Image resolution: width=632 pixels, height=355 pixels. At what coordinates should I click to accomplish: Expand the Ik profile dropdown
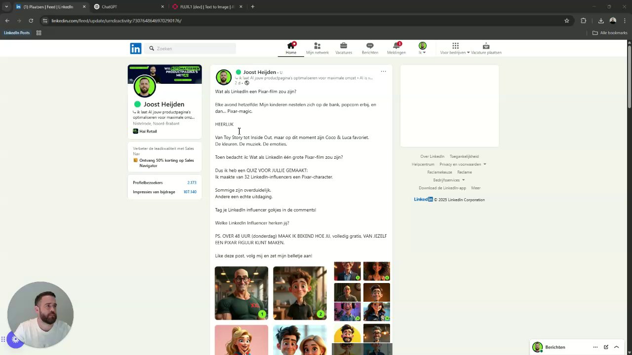click(x=422, y=48)
